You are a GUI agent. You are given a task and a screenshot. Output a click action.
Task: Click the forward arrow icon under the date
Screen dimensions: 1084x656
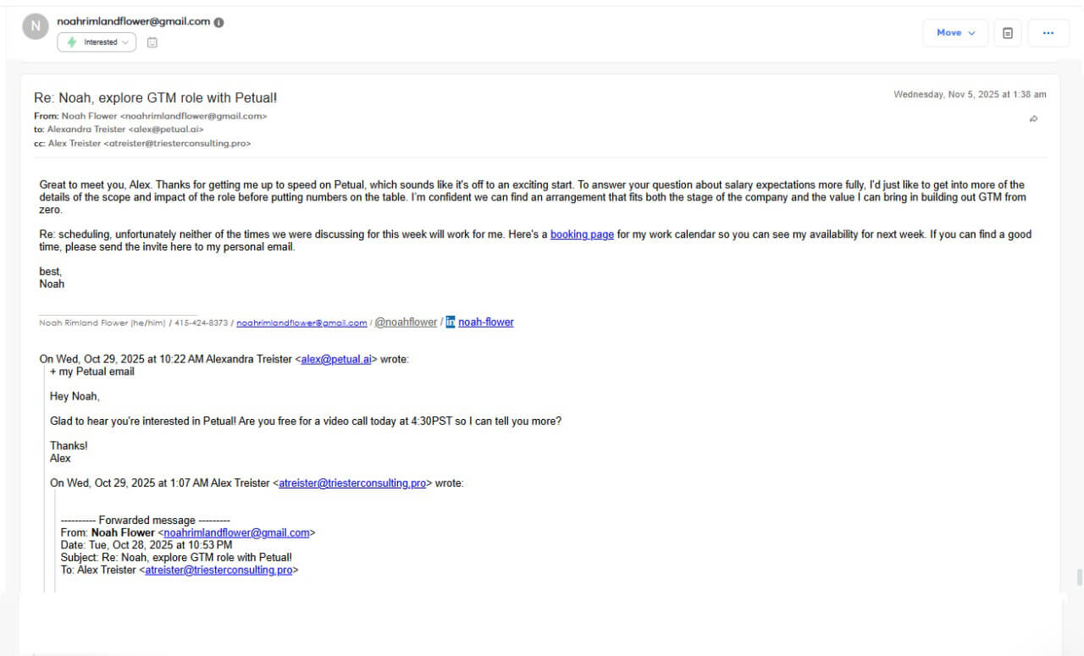click(1033, 119)
